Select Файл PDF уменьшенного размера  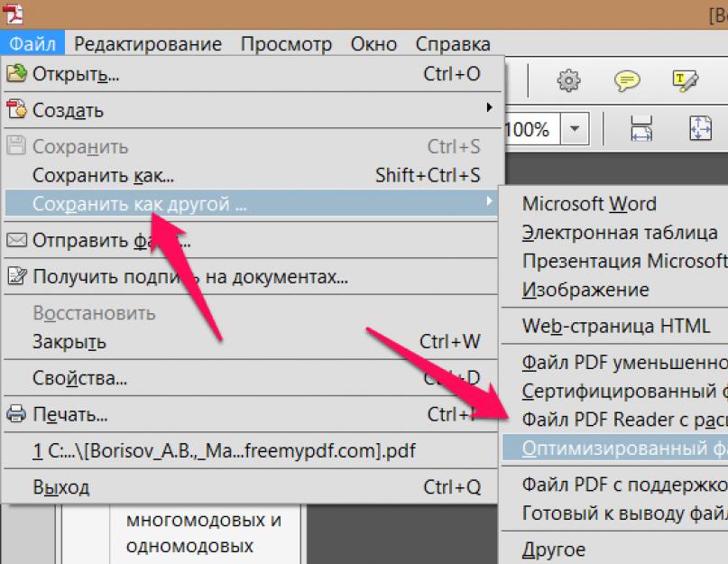[615, 363]
